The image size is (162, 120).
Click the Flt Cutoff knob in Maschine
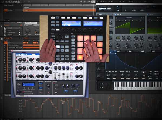[28, 31]
